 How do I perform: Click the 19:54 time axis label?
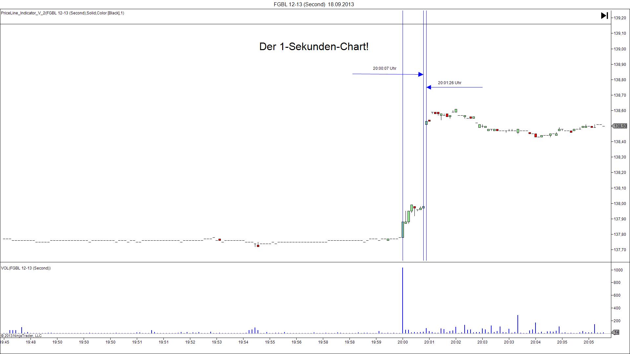tap(243, 342)
